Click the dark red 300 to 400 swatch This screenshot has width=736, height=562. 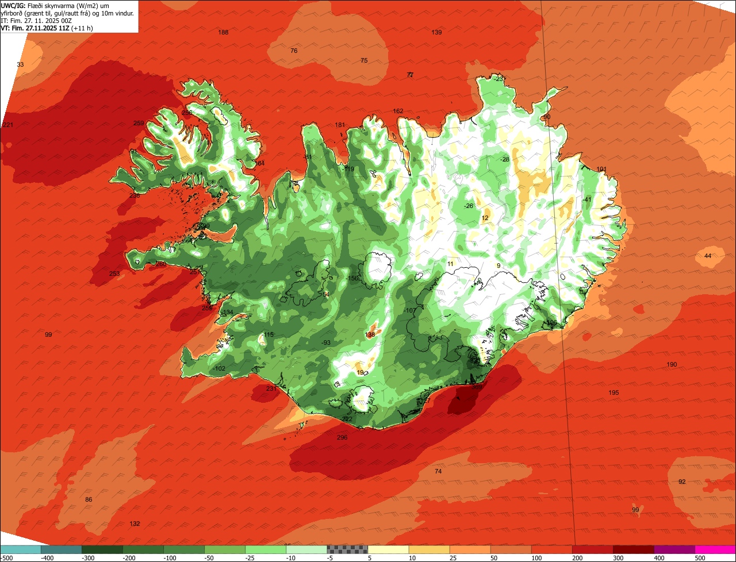634,549
